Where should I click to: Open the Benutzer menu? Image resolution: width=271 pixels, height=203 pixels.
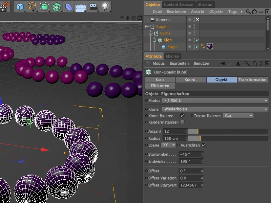tap(202, 64)
